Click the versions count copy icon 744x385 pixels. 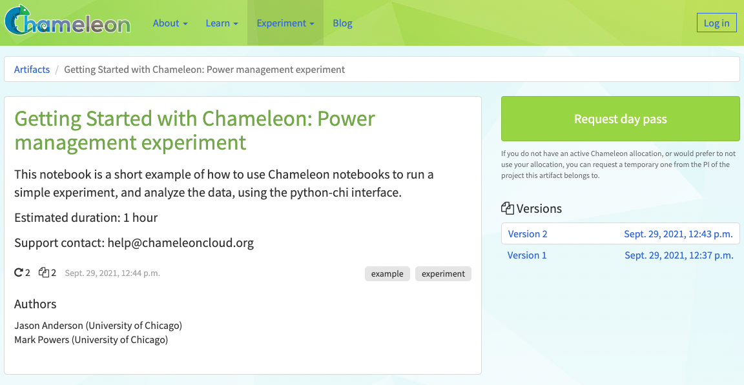(x=44, y=272)
